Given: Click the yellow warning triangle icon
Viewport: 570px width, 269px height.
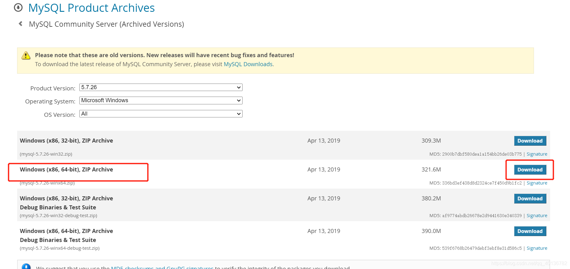Looking at the screenshot, I should pyautogui.click(x=26, y=56).
